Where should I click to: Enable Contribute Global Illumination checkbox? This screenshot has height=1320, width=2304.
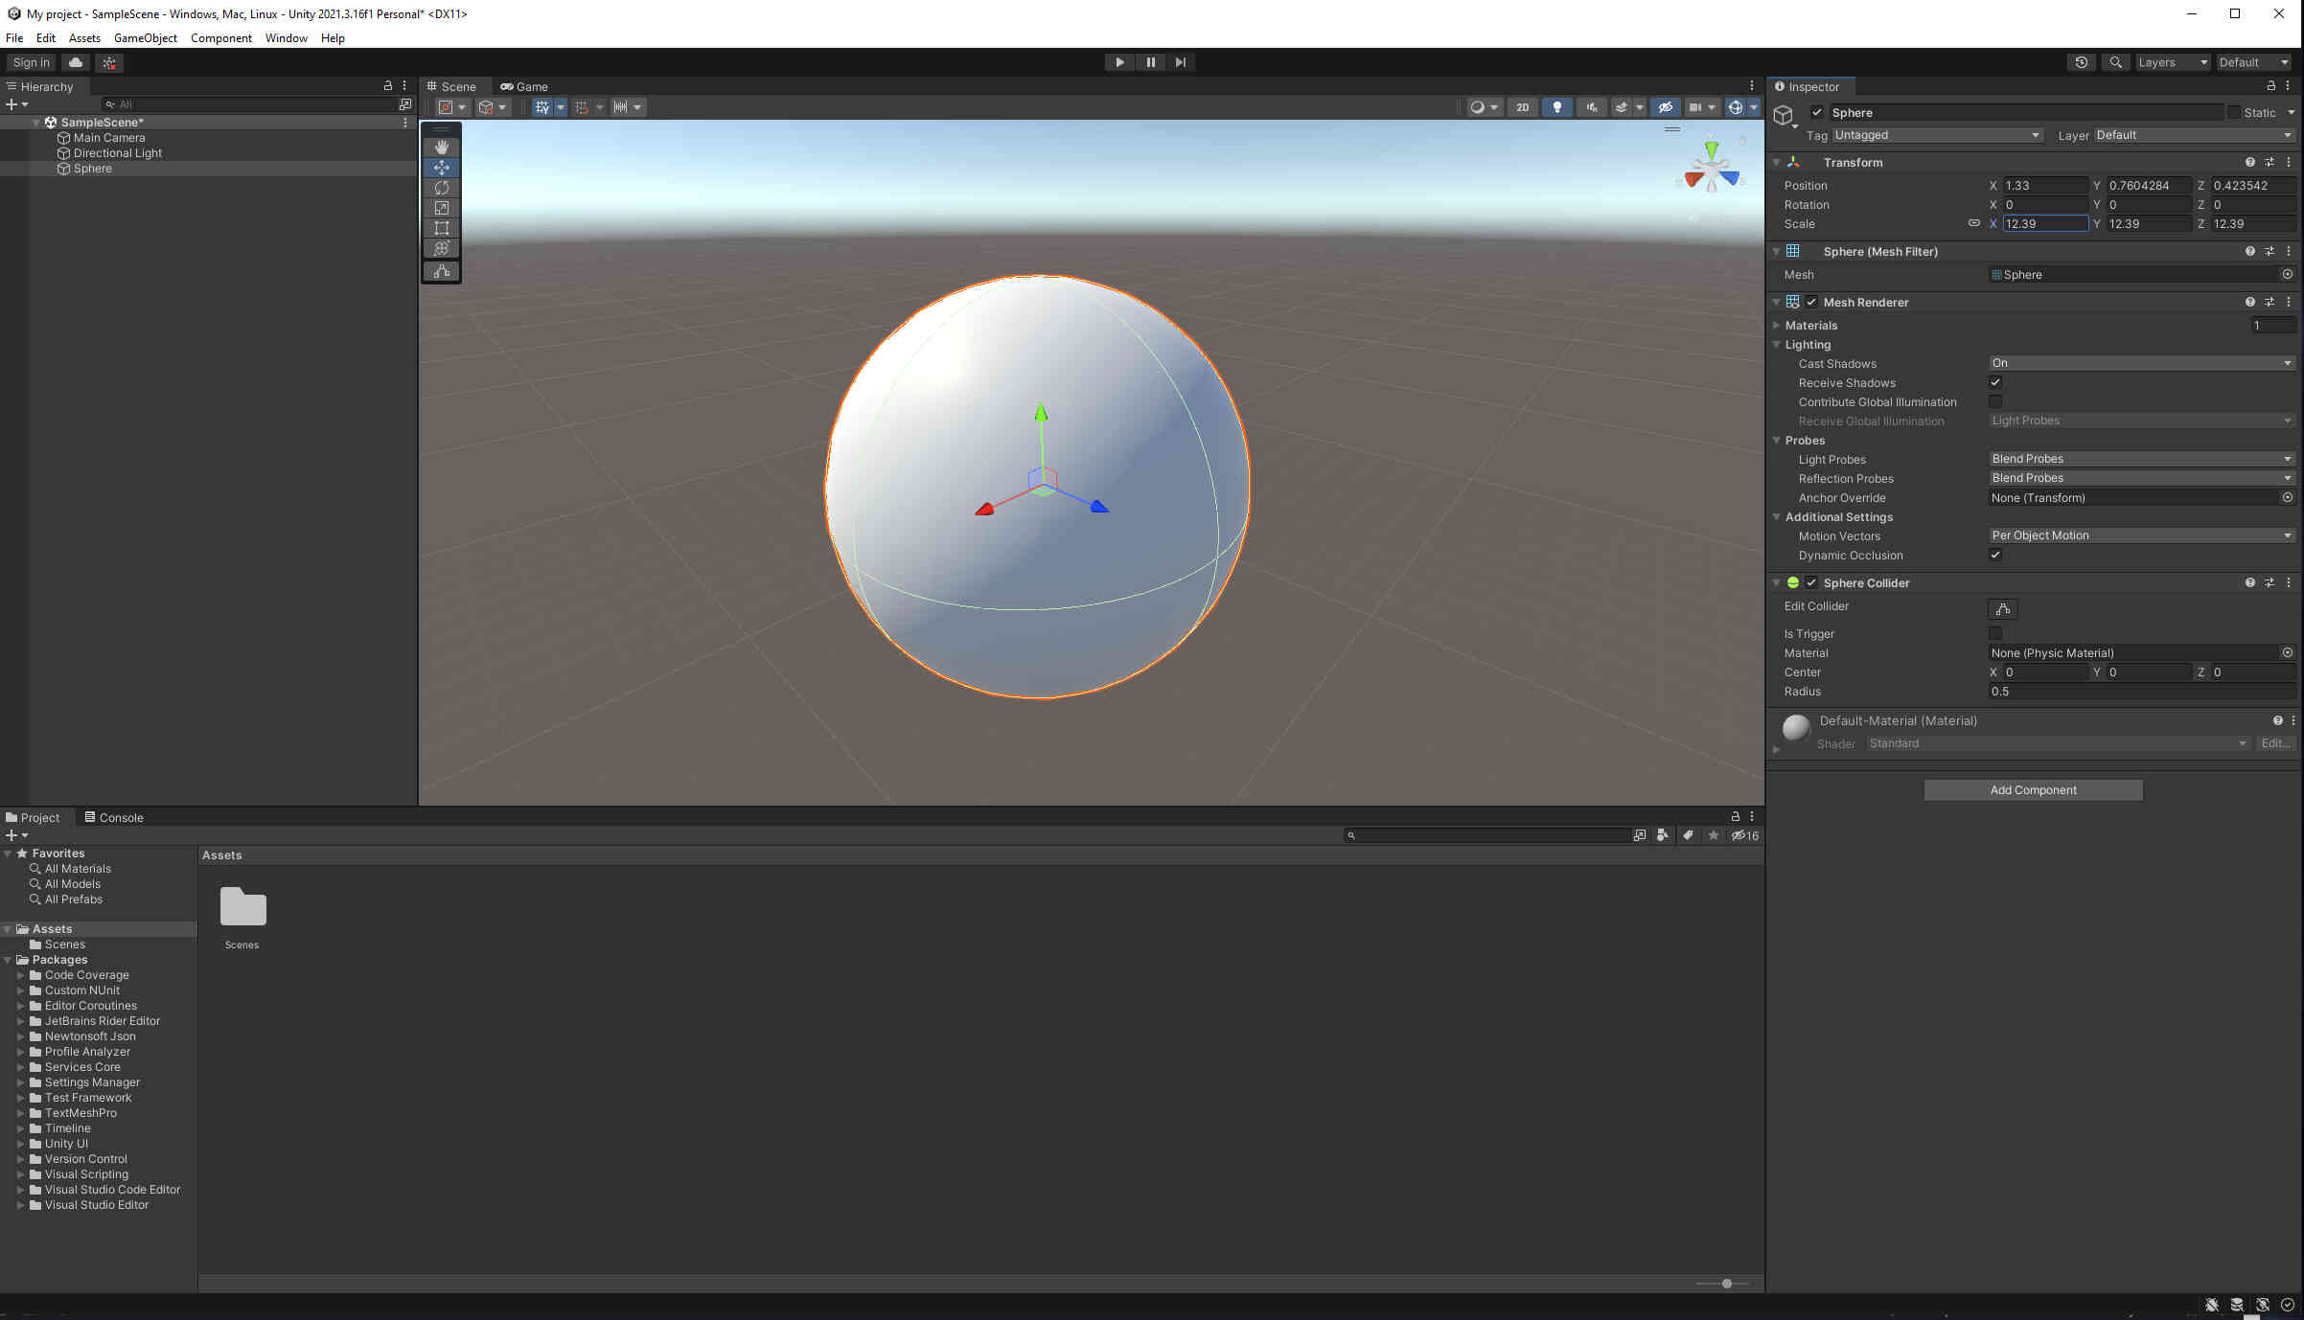(1995, 402)
